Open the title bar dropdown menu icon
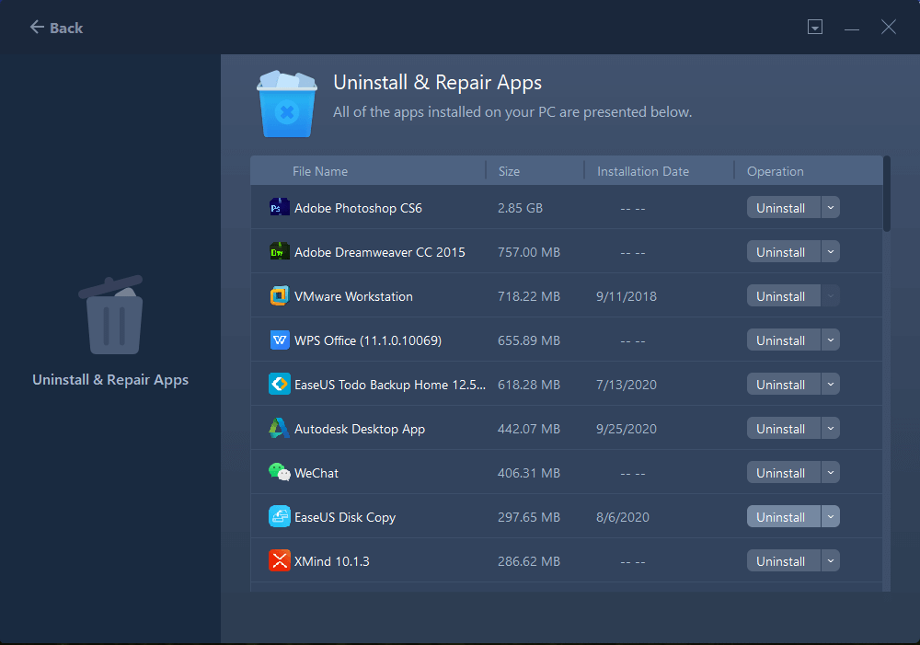 (814, 28)
